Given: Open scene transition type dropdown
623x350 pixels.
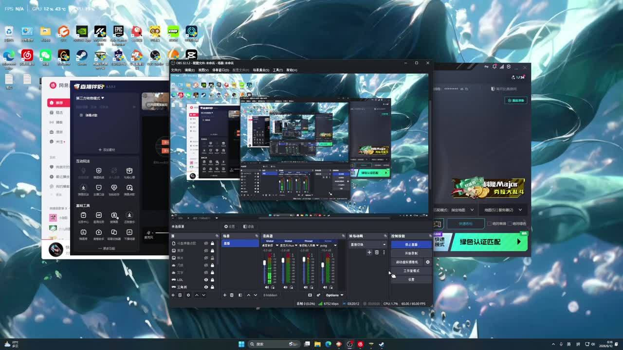Looking at the screenshot, I should coord(368,245).
